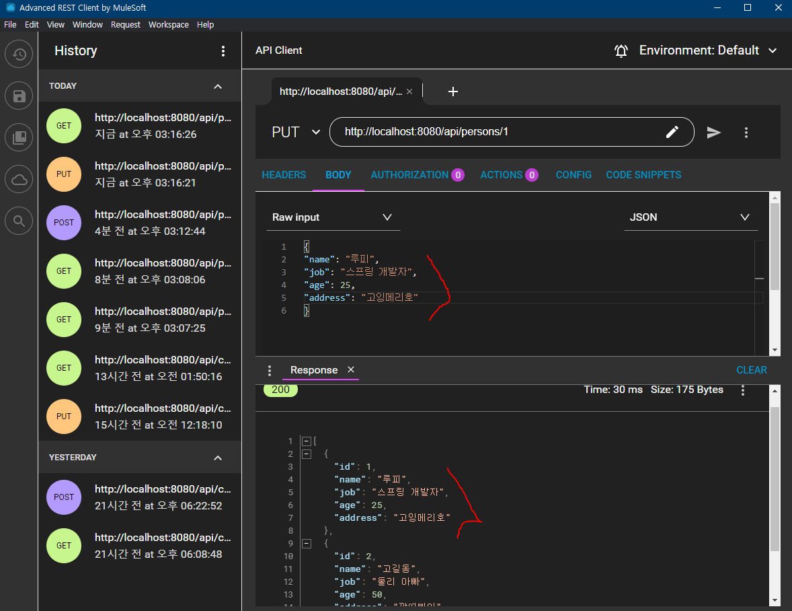Open the Saved requests floppy icon

tap(19, 96)
